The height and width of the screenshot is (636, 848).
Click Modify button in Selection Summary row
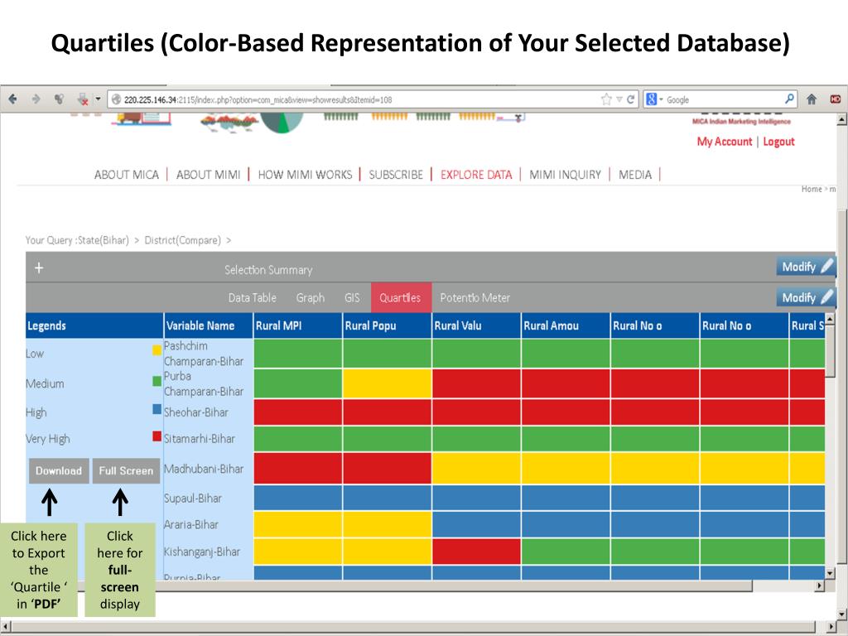pos(805,267)
